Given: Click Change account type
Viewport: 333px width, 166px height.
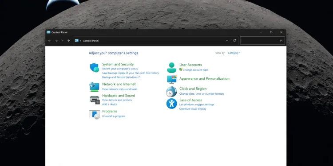Looking at the screenshot, I should pyautogui.click(x=195, y=70).
